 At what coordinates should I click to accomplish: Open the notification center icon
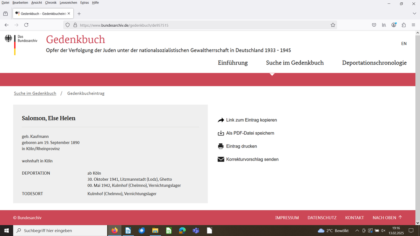(411, 230)
